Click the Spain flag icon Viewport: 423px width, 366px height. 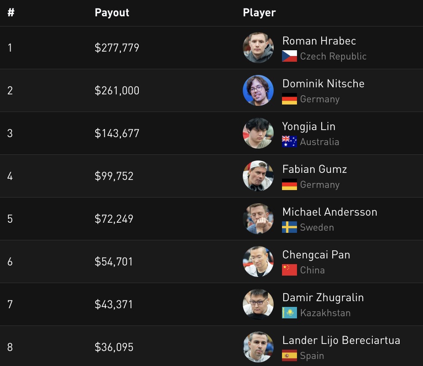point(289,356)
